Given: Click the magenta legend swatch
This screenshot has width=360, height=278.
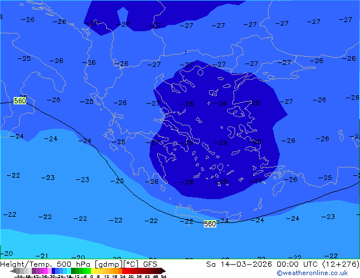Looking at the screenshot, I should click(x=45, y=271).
